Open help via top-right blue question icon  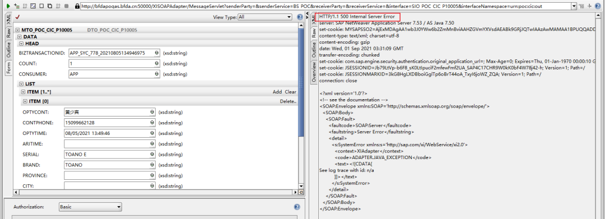coord(598,6)
